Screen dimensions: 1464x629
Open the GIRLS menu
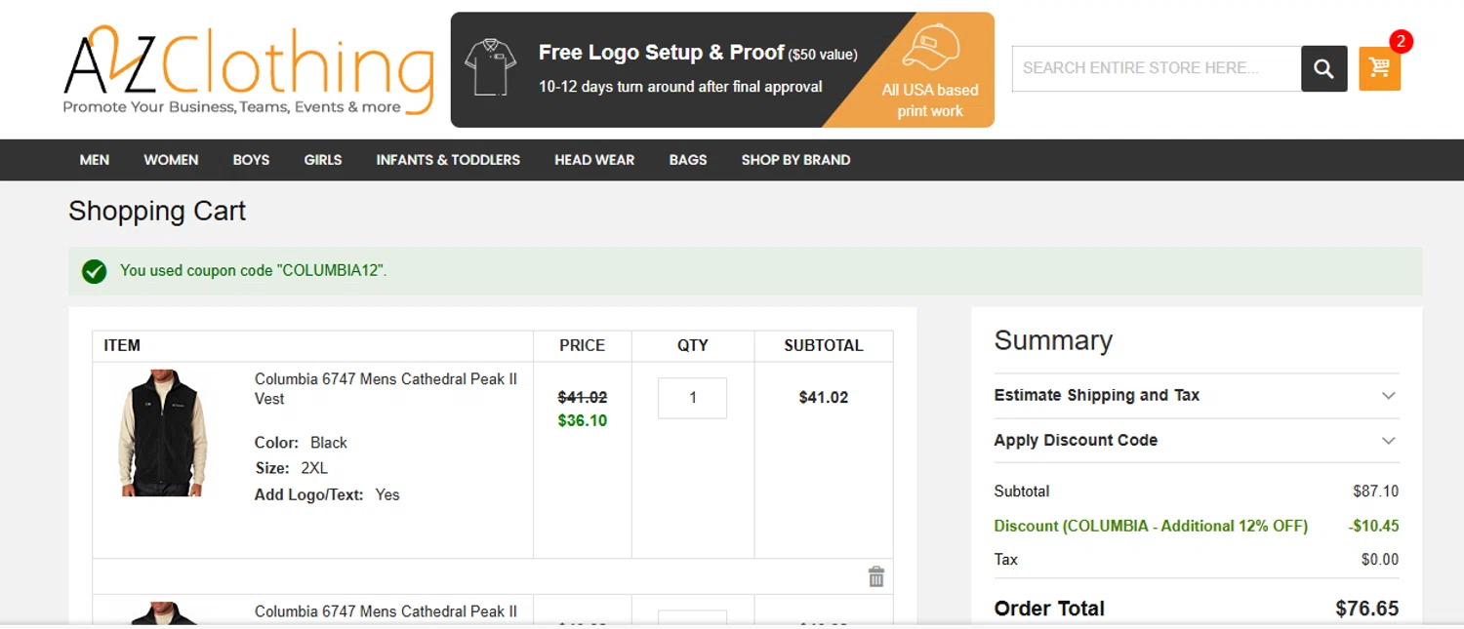click(323, 160)
